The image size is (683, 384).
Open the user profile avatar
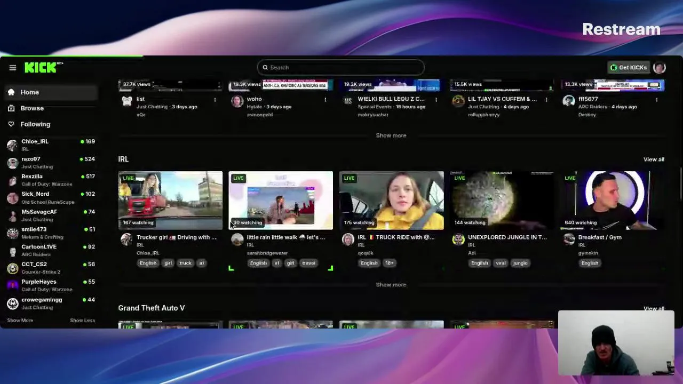[x=660, y=67]
